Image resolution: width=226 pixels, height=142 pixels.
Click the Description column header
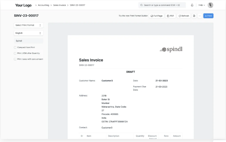point(114,136)
